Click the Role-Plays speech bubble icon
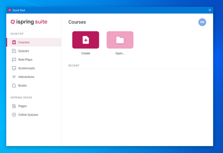Viewport: 223px width, 153px height. click(x=14, y=60)
